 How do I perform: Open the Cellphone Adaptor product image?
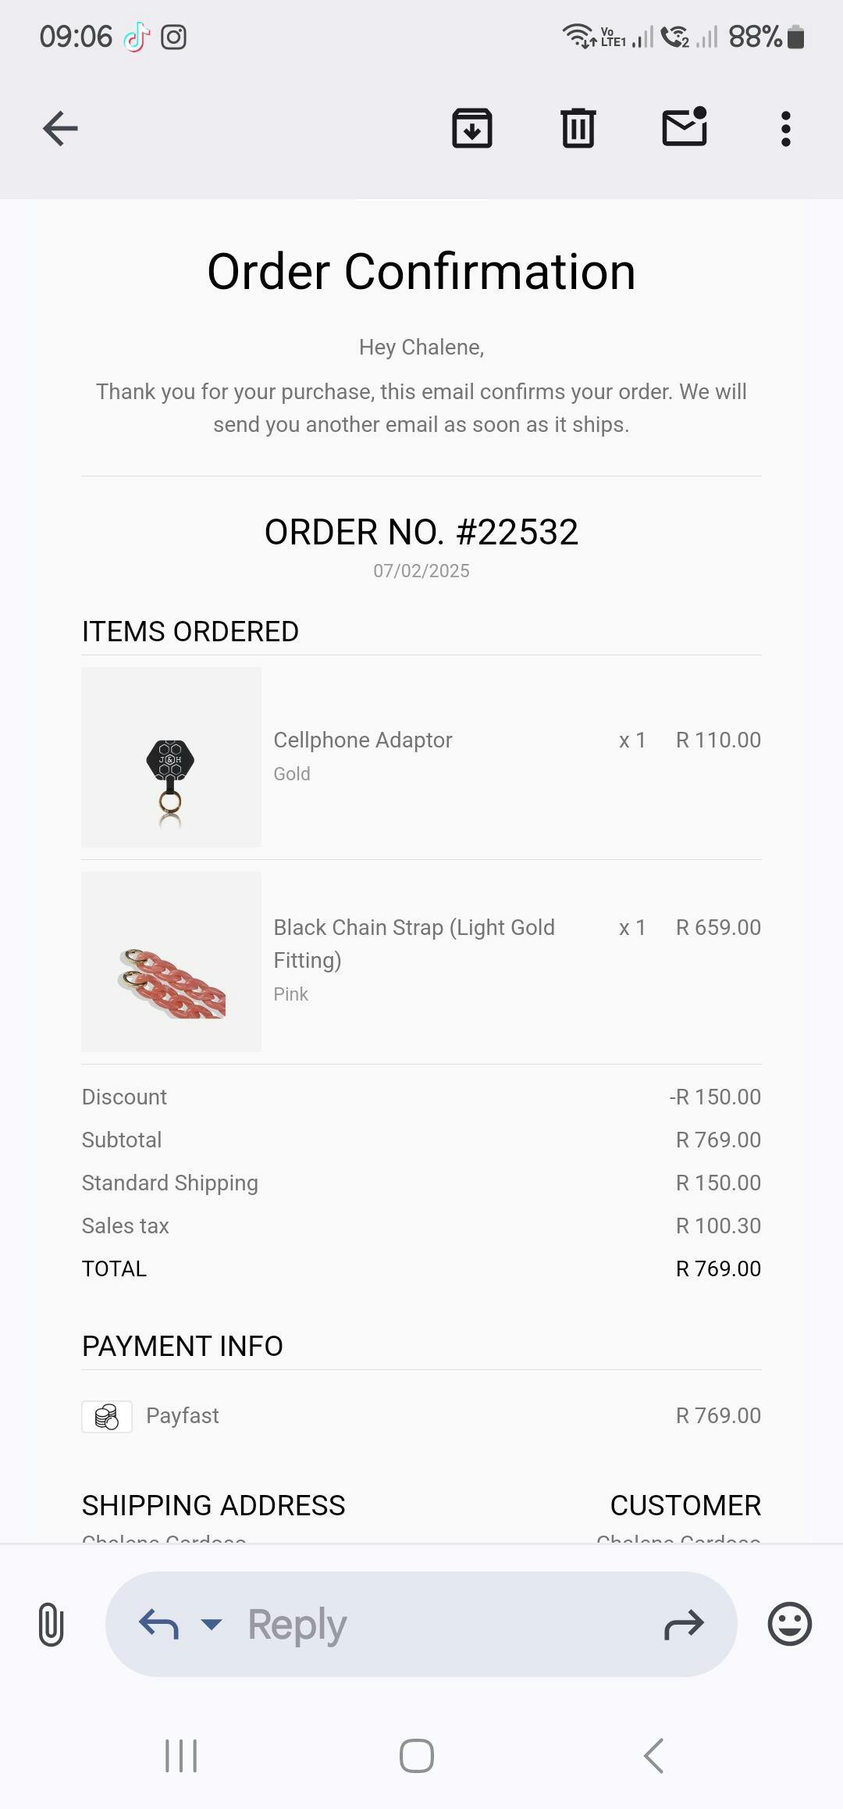(x=171, y=757)
